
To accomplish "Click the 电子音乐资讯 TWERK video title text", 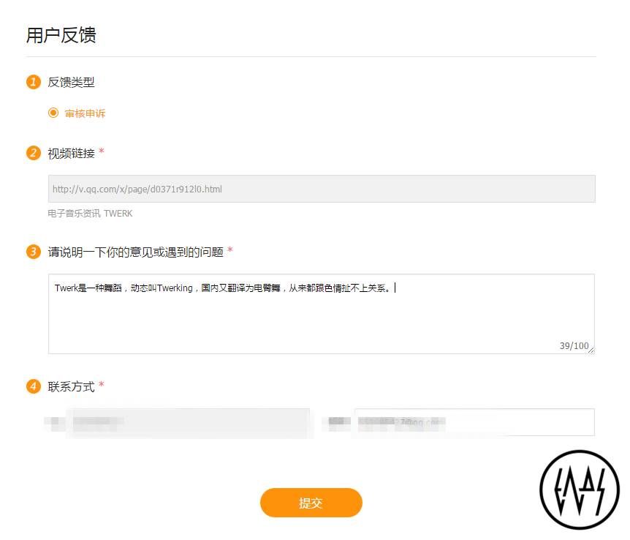I will click(90, 213).
